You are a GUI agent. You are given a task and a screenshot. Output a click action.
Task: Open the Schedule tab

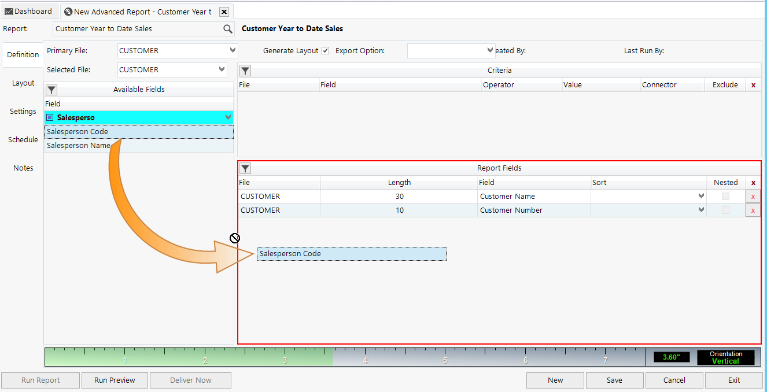tap(23, 139)
